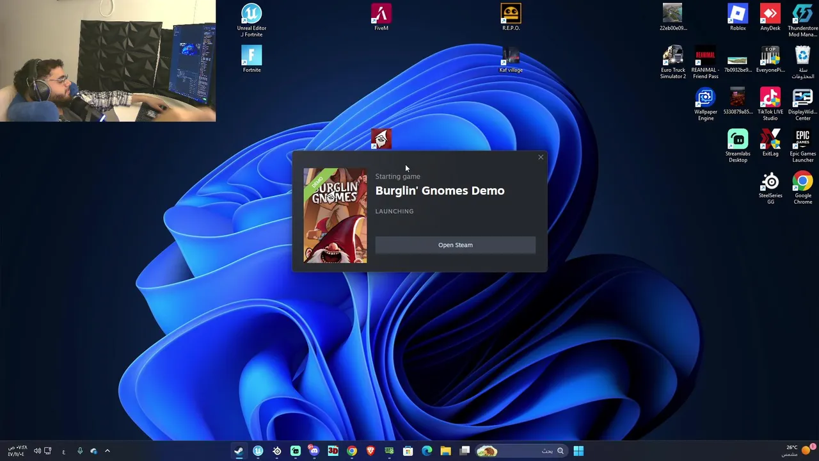
Task: Open the AnyDesk desktop shortcut
Action: [770, 17]
